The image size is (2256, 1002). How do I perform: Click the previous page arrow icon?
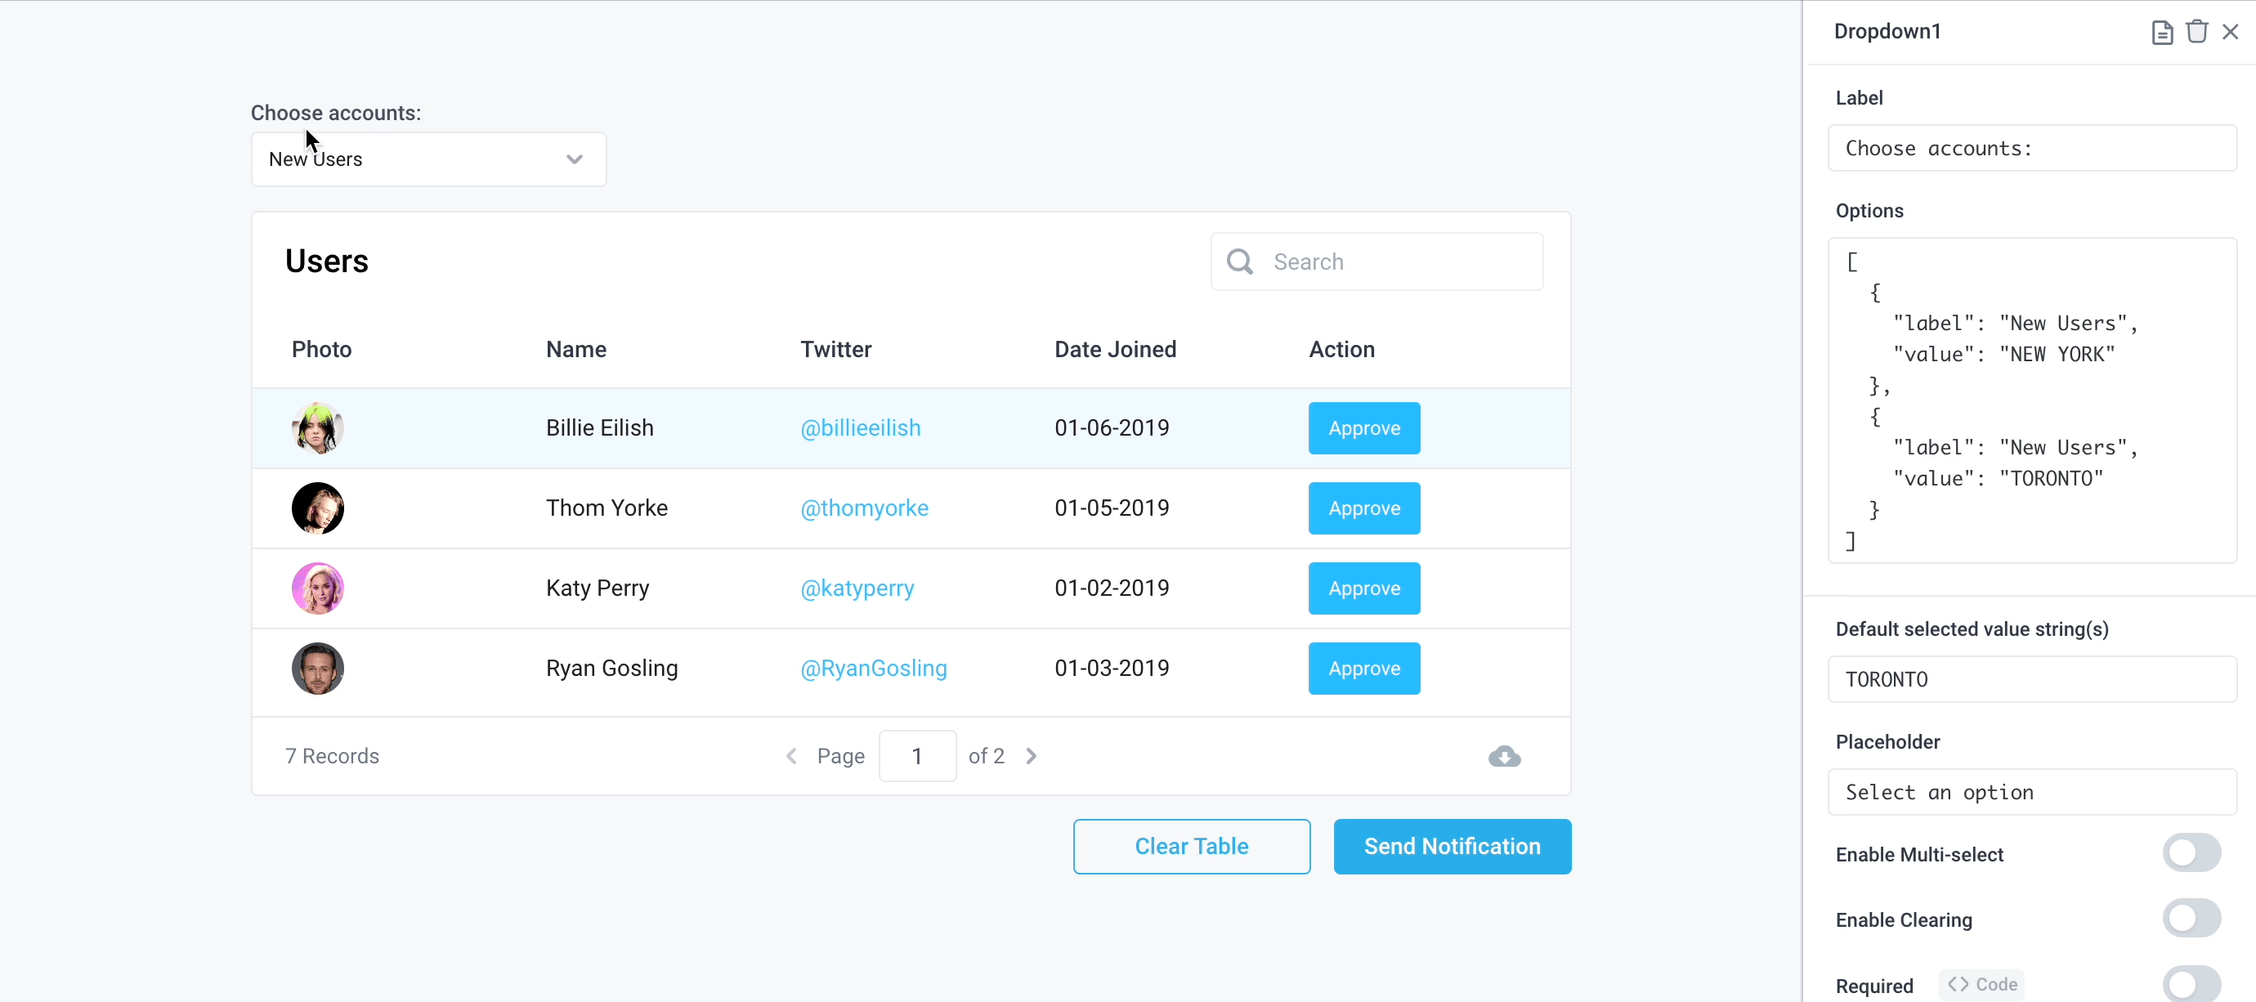[791, 754]
